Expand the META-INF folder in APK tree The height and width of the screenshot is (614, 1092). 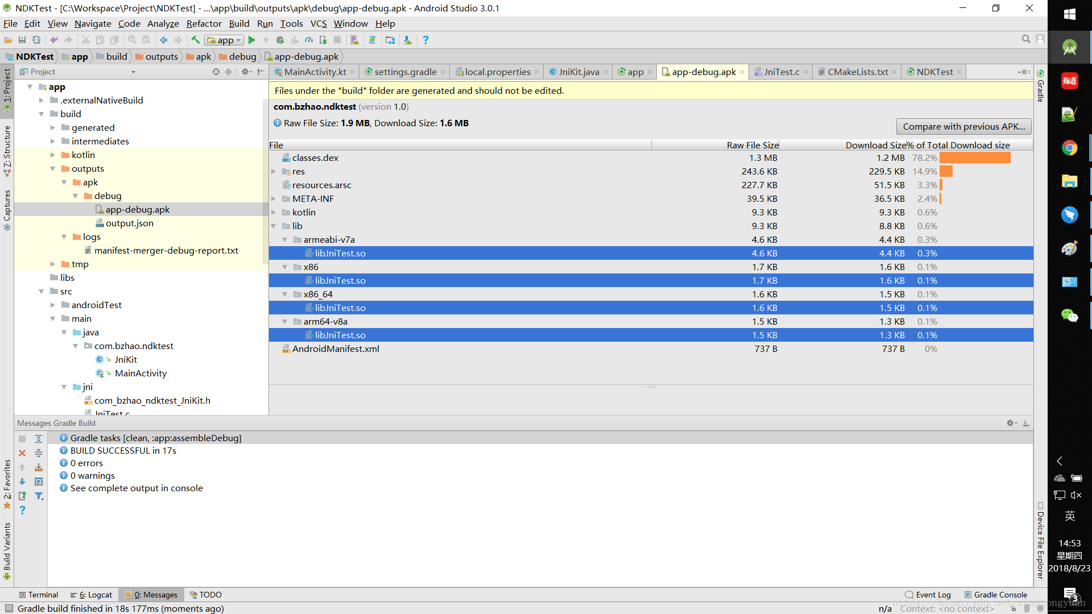click(274, 199)
